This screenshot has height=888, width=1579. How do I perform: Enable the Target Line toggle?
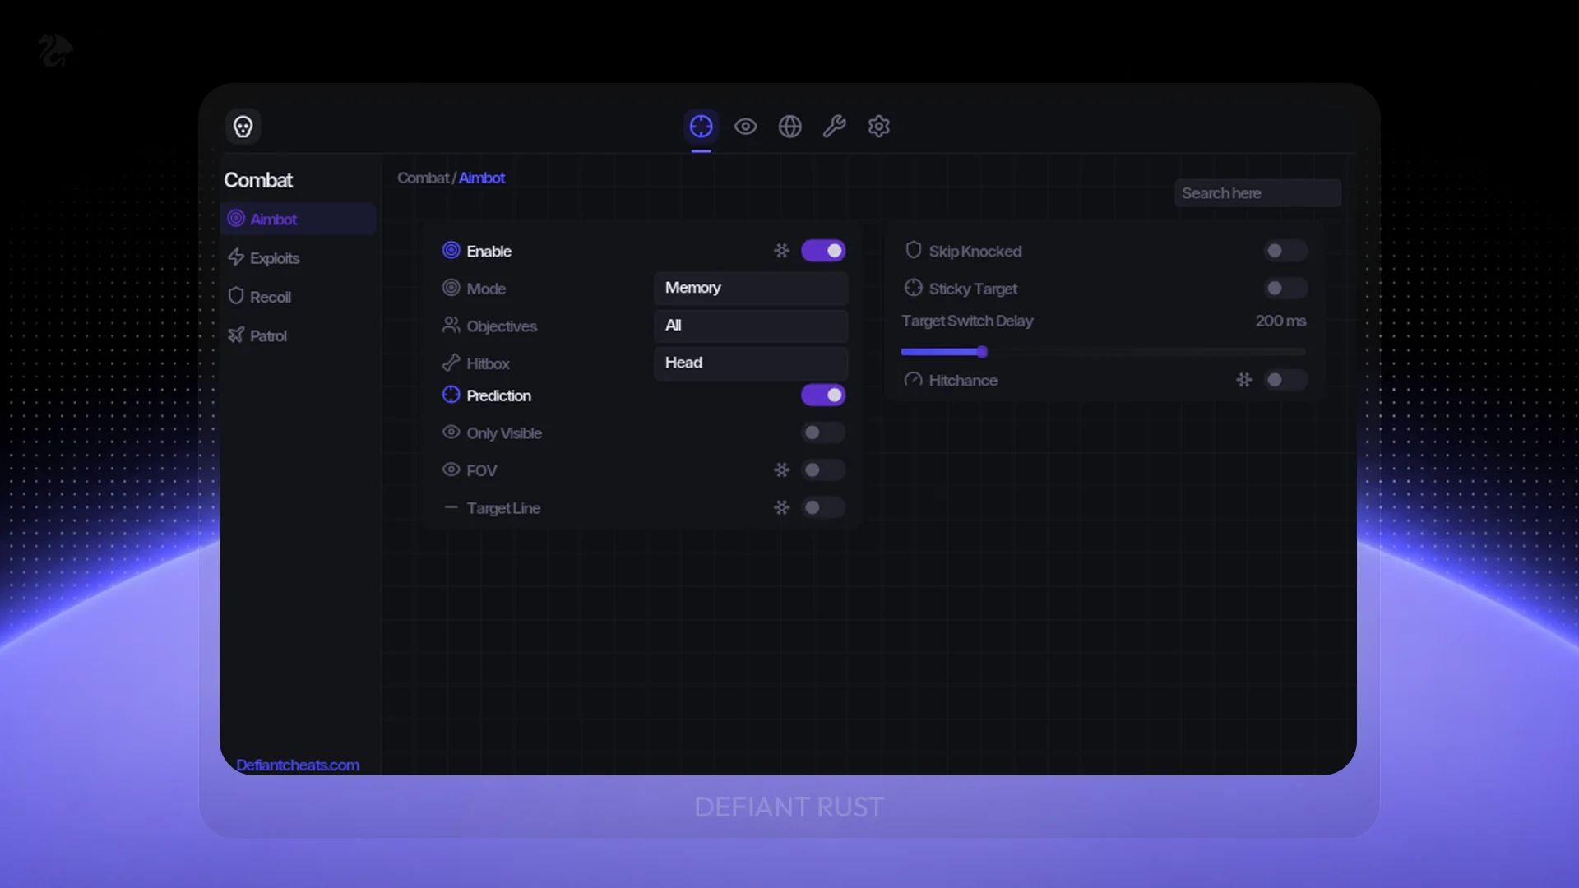(x=823, y=507)
